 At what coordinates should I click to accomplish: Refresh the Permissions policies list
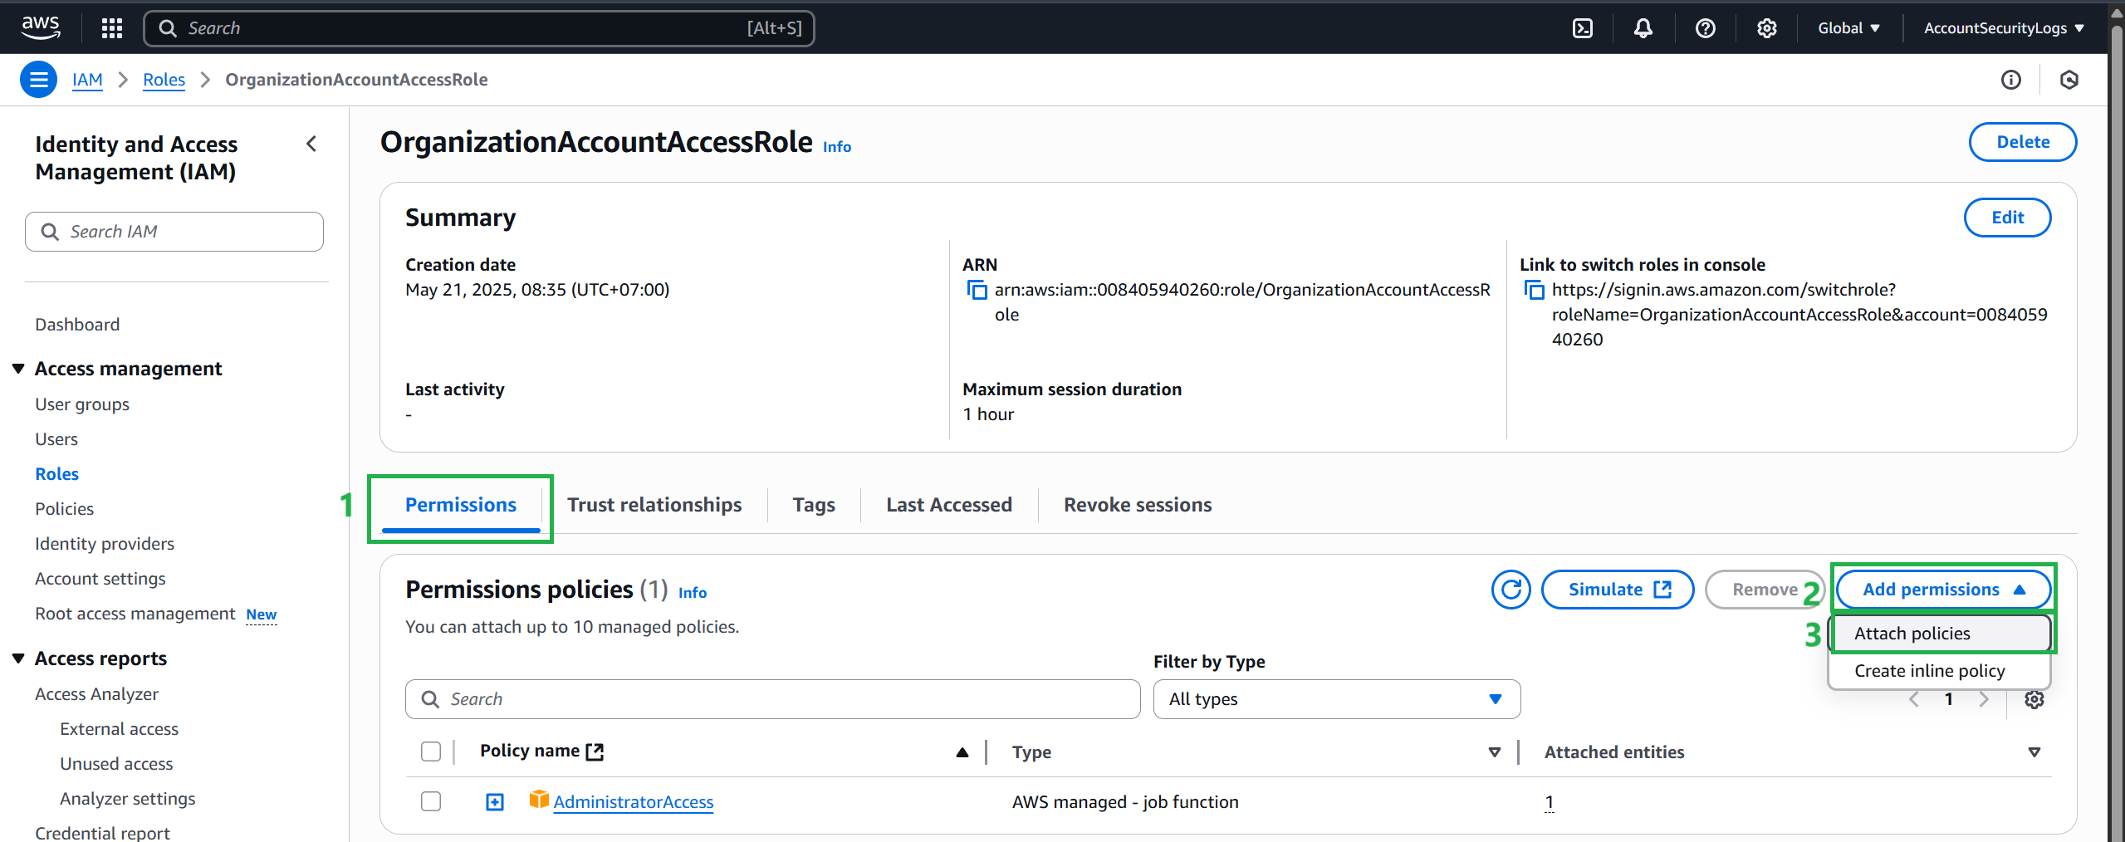[x=1510, y=589]
